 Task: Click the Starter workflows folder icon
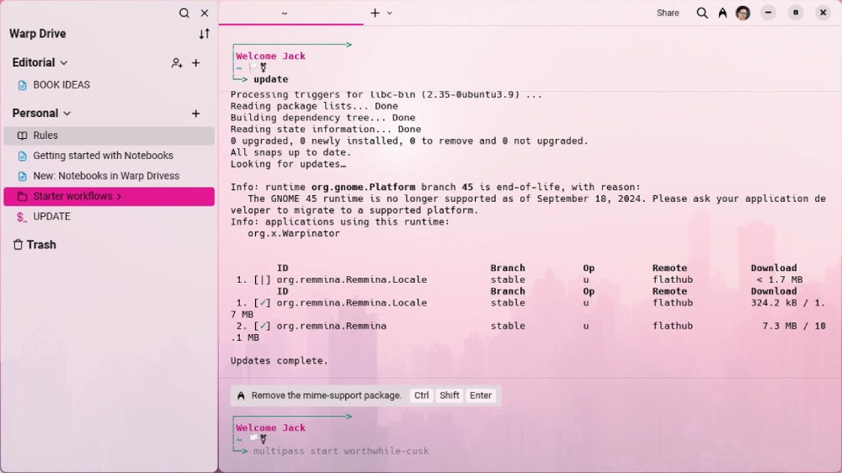tap(22, 196)
